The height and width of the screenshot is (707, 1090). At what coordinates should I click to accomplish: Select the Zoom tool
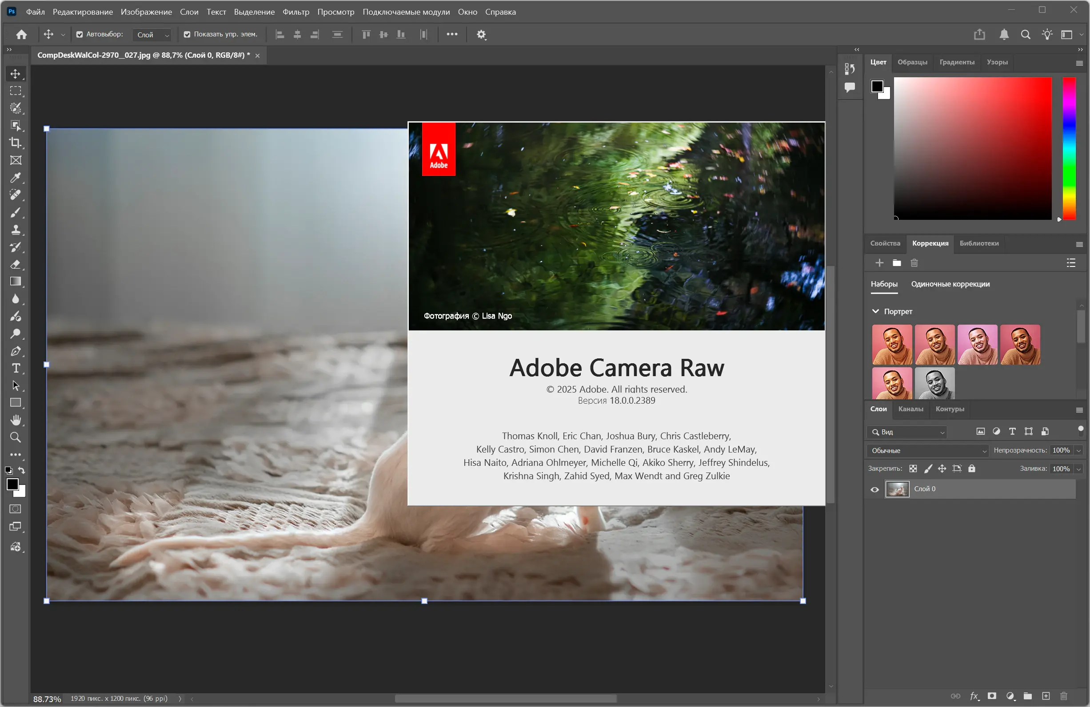16,437
